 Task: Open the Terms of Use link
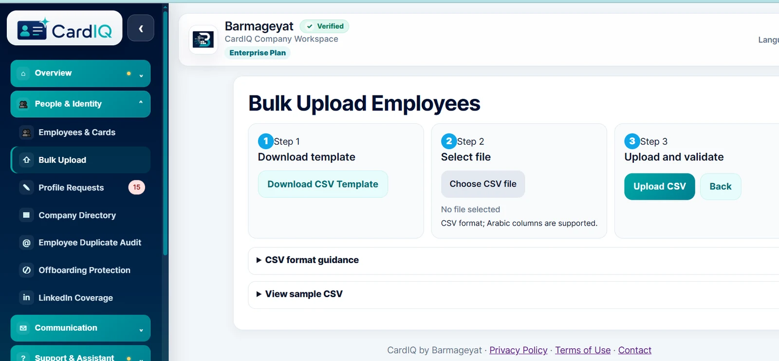[583, 350]
